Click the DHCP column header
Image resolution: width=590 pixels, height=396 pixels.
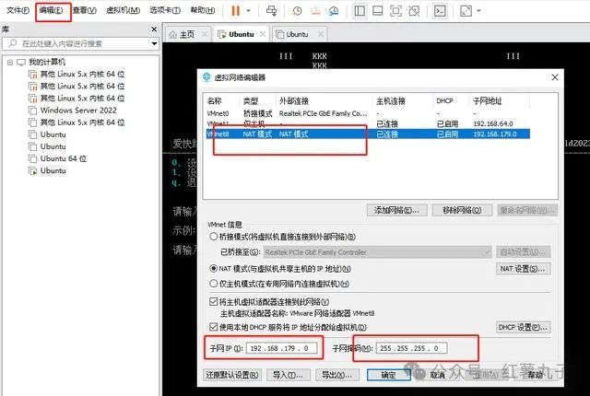click(x=444, y=101)
